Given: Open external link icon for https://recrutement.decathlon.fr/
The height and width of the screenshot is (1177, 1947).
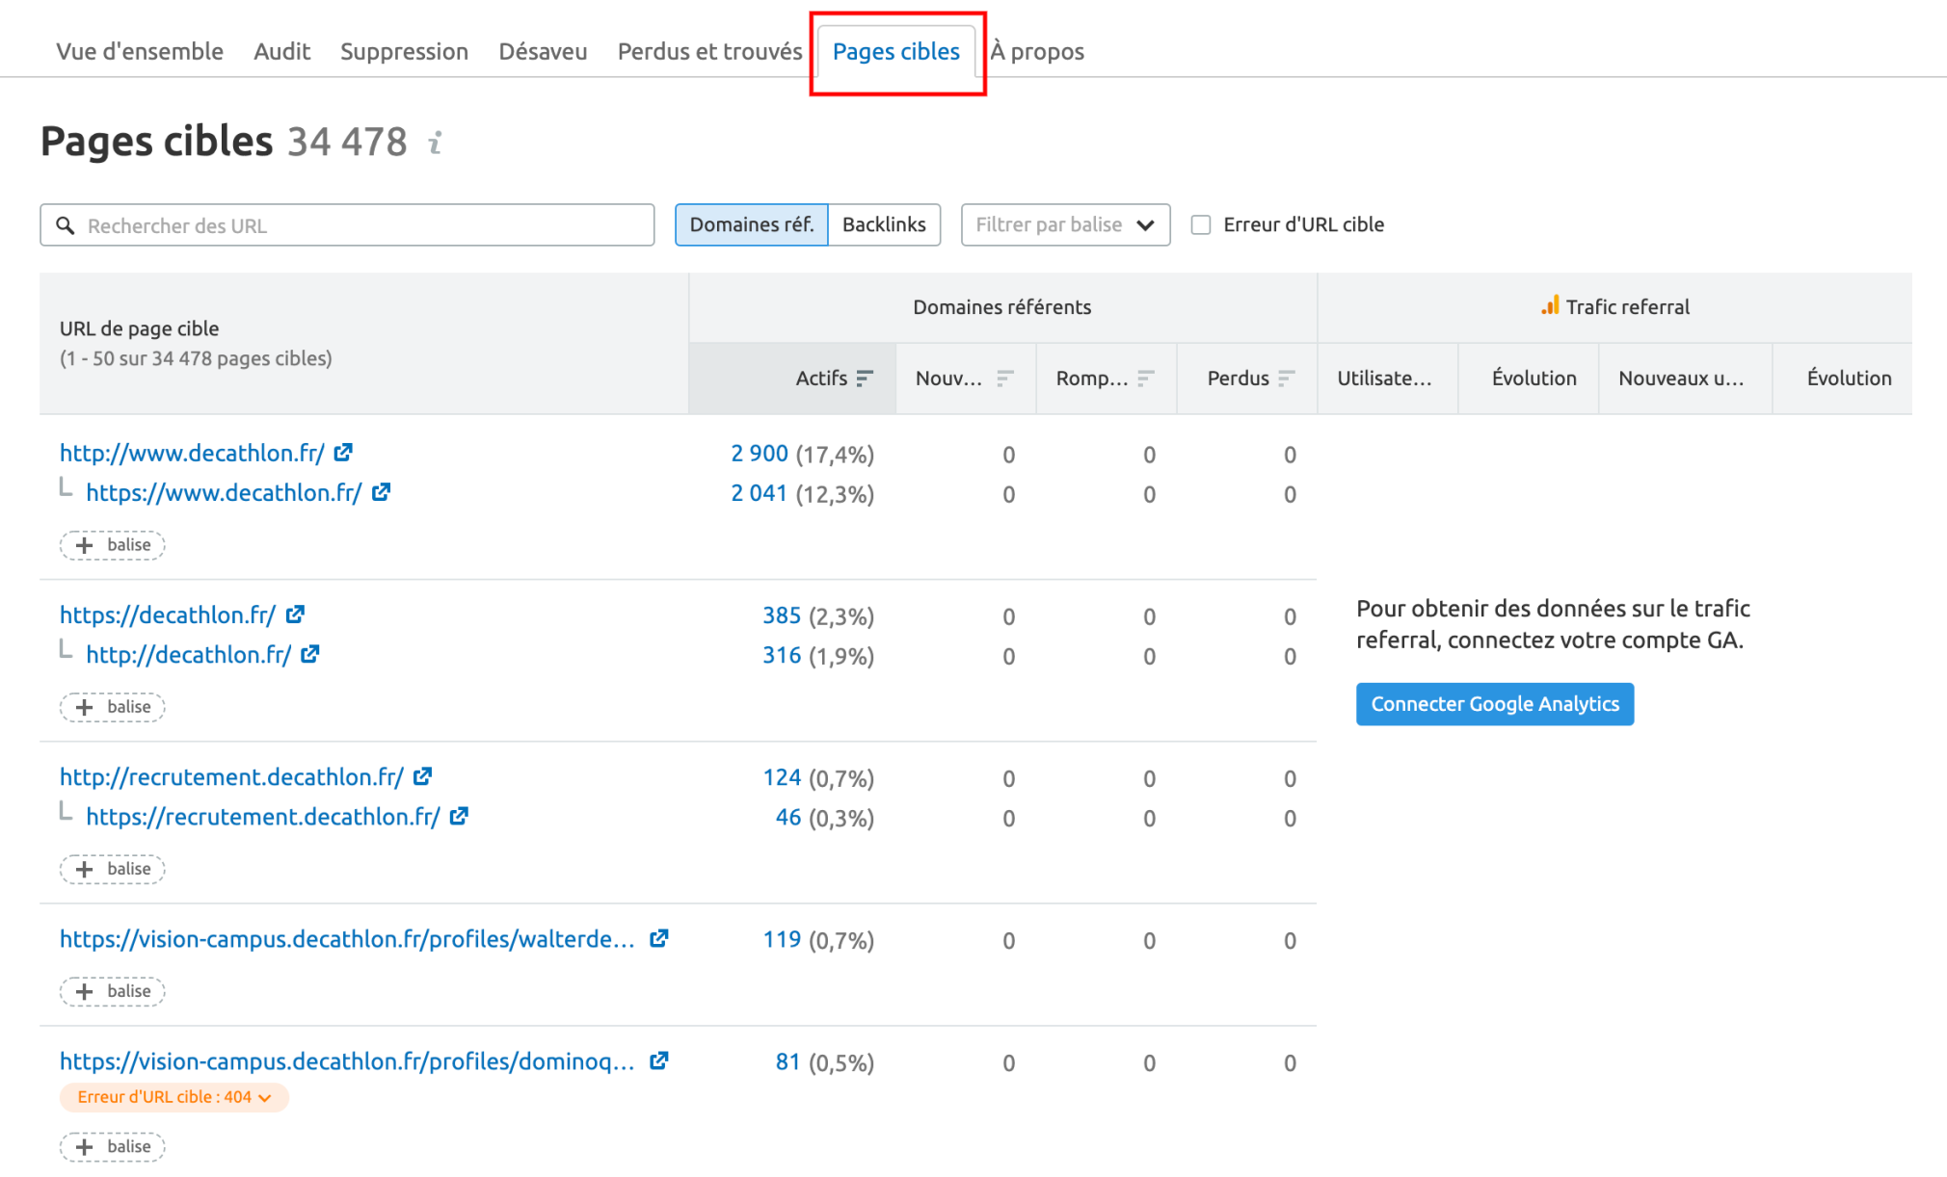Looking at the screenshot, I should 460,816.
